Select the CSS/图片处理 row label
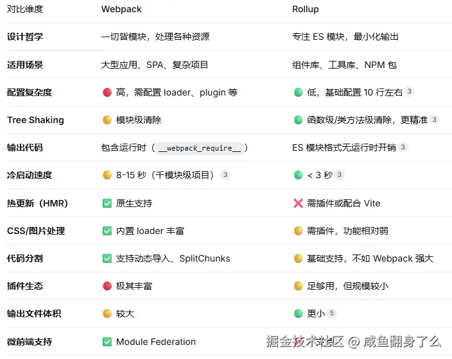The width and height of the screenshot is (452, 359). tap(36, 231)
